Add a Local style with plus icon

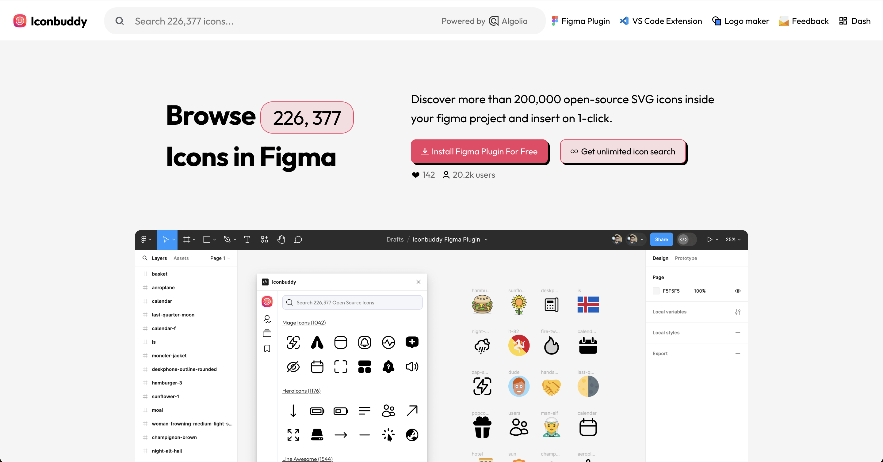(x=738, y=332)
